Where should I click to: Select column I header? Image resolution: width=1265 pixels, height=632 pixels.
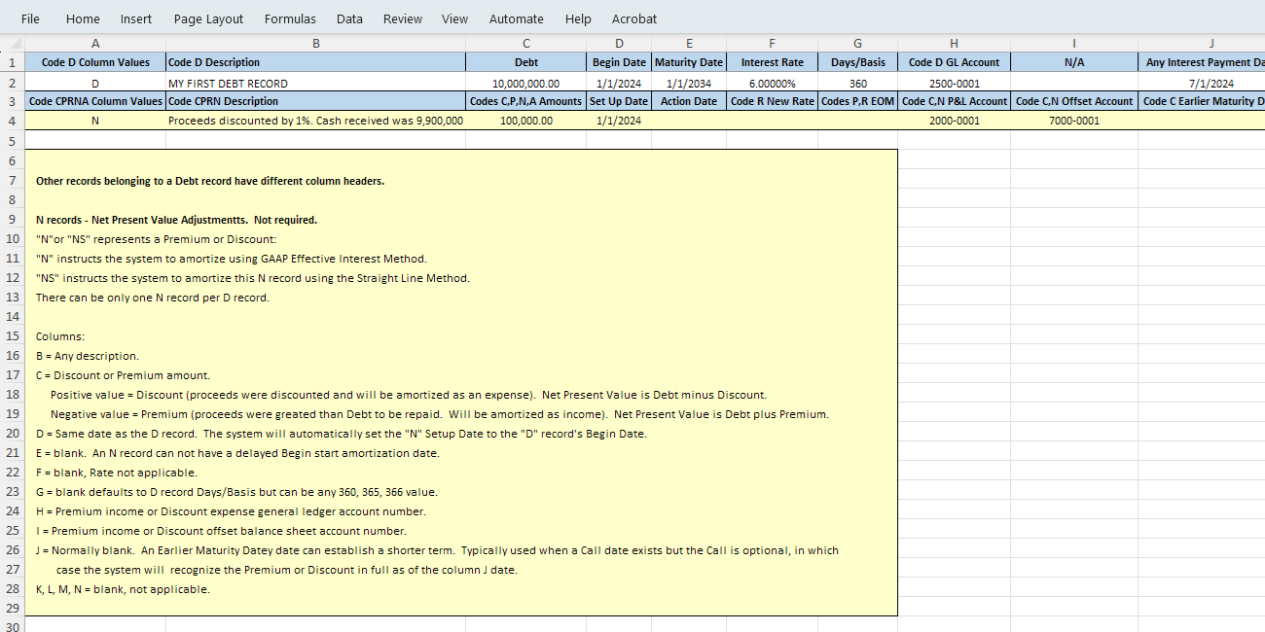point(1074,43)
